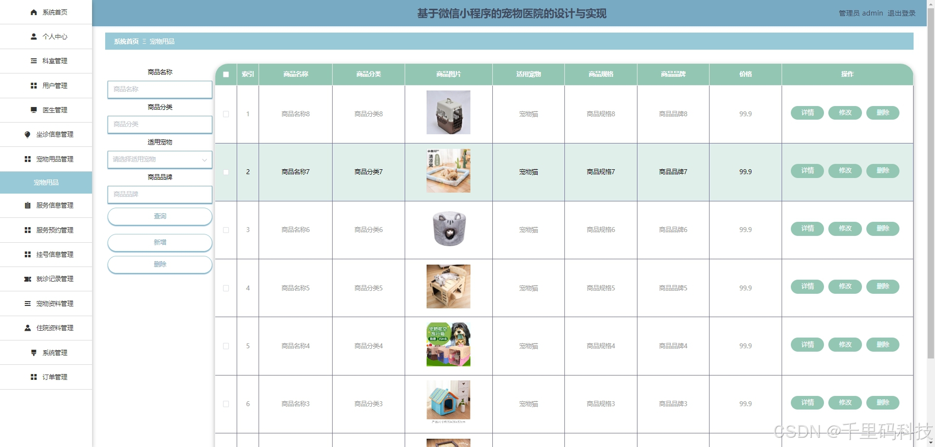This screenshot has height=447, width=935.
Task: Open the 系统首页 menu item
Action: point(46,12)
